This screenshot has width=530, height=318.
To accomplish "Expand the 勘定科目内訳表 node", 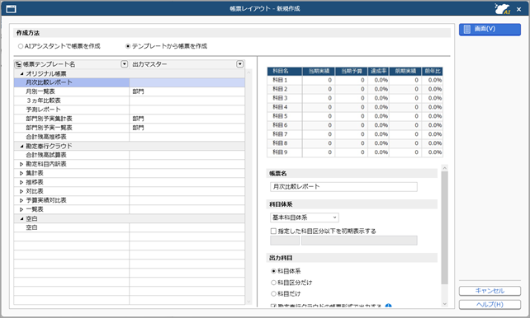I will (x=21, y=164).
